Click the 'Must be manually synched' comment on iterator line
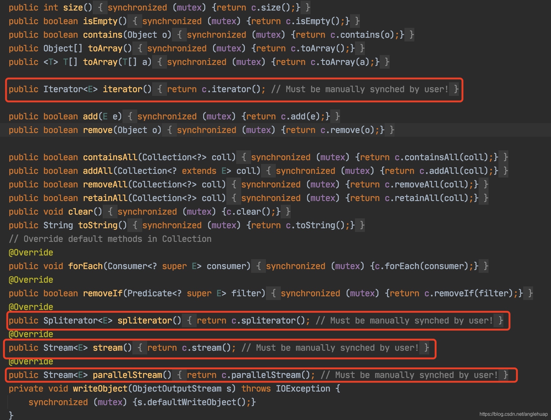 tap(360, 89)
